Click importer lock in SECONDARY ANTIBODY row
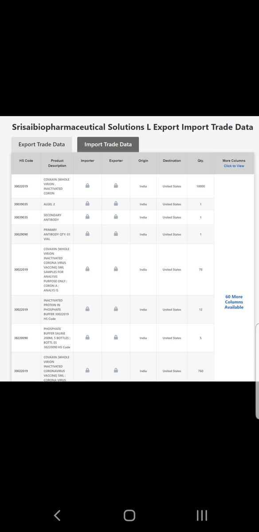Screen dimensions: 259x532 [x=87, y=217]
